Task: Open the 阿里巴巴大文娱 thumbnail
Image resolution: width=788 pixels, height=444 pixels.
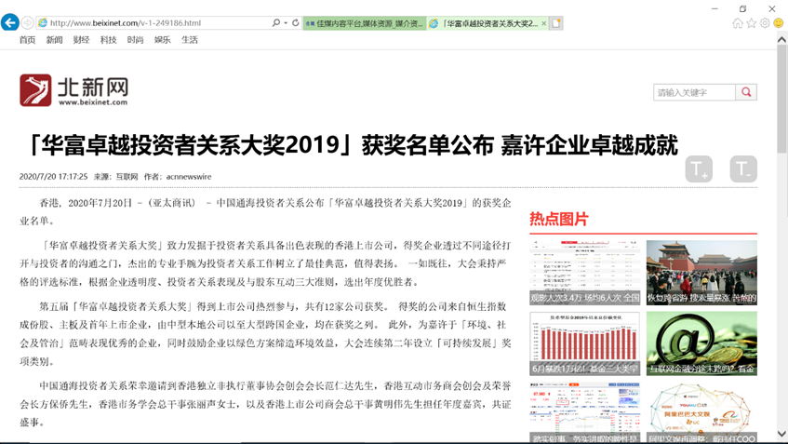Action: [x=701, y=412]
